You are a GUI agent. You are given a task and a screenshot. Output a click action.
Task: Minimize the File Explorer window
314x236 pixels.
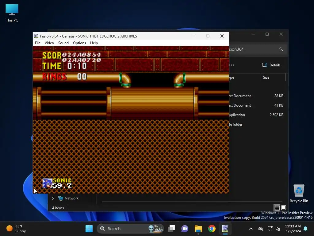(x=253, y=34)
